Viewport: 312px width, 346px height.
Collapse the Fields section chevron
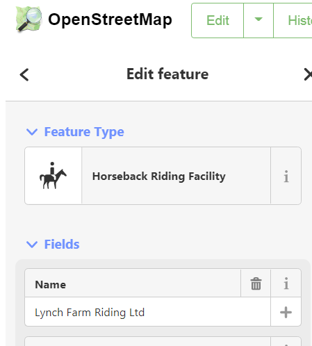pyautogui.click(x=32, y=245)
